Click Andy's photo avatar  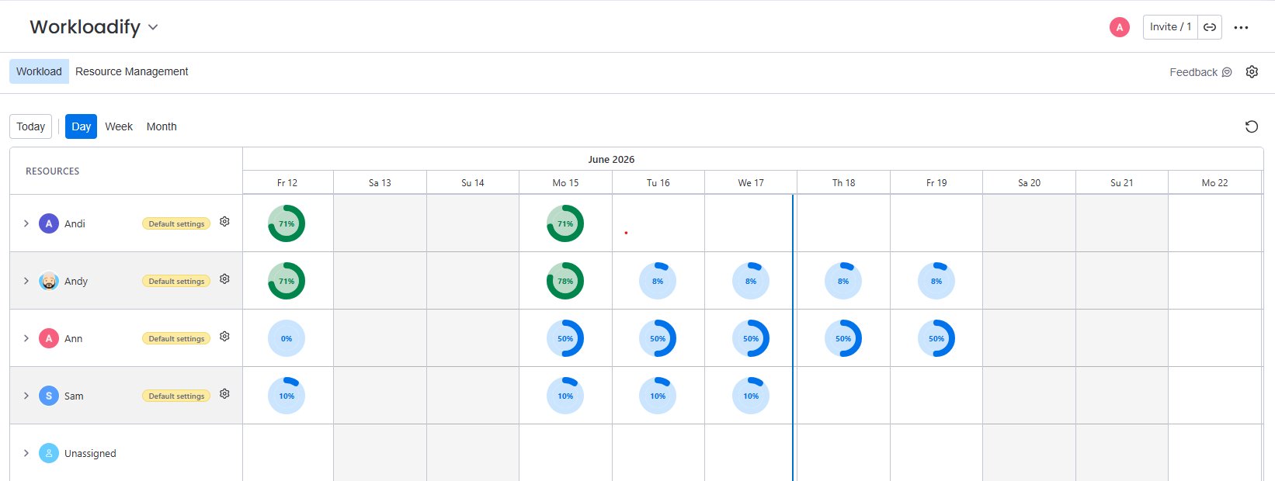[49, 281]
